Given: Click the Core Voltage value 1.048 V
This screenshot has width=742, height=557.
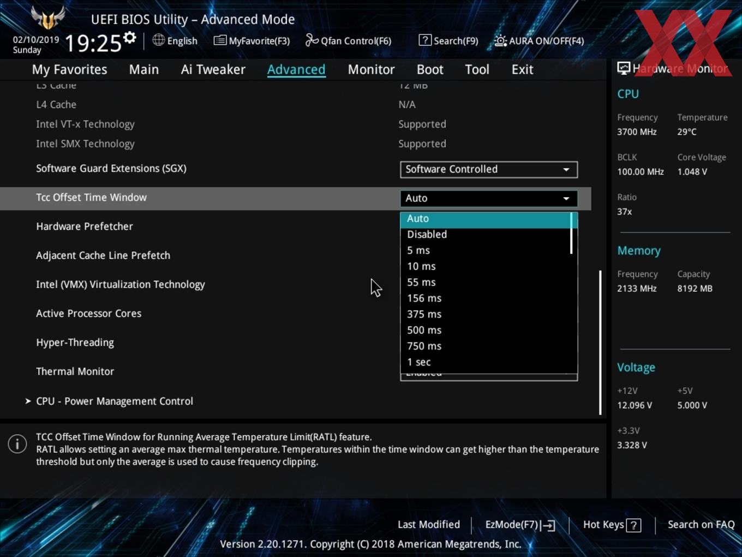Looking at the screenshot, I should click(x=692, y=172).
